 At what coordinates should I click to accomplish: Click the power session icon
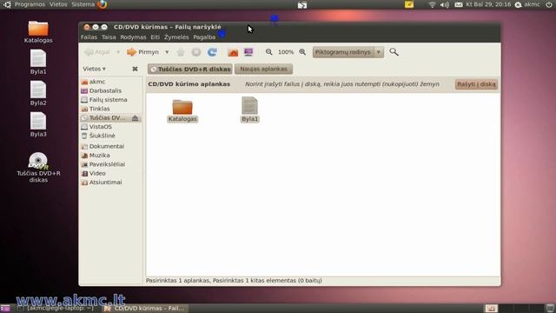(548, 4)
